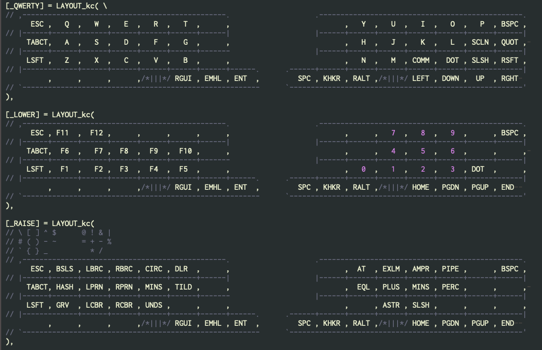542x350 pixels.
Task: Click the DOWN arrow keycode
Action: [x=451, y=79]
